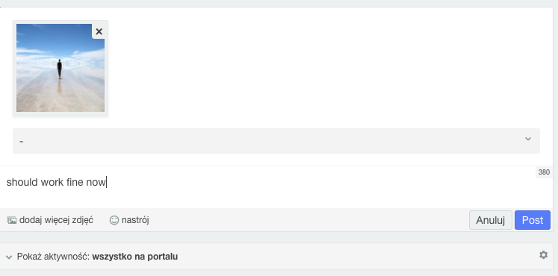The width and height of the screenshot is (558, 276).
Task: Click the dash text in the dropdown
Action: [x=22, y=142]
